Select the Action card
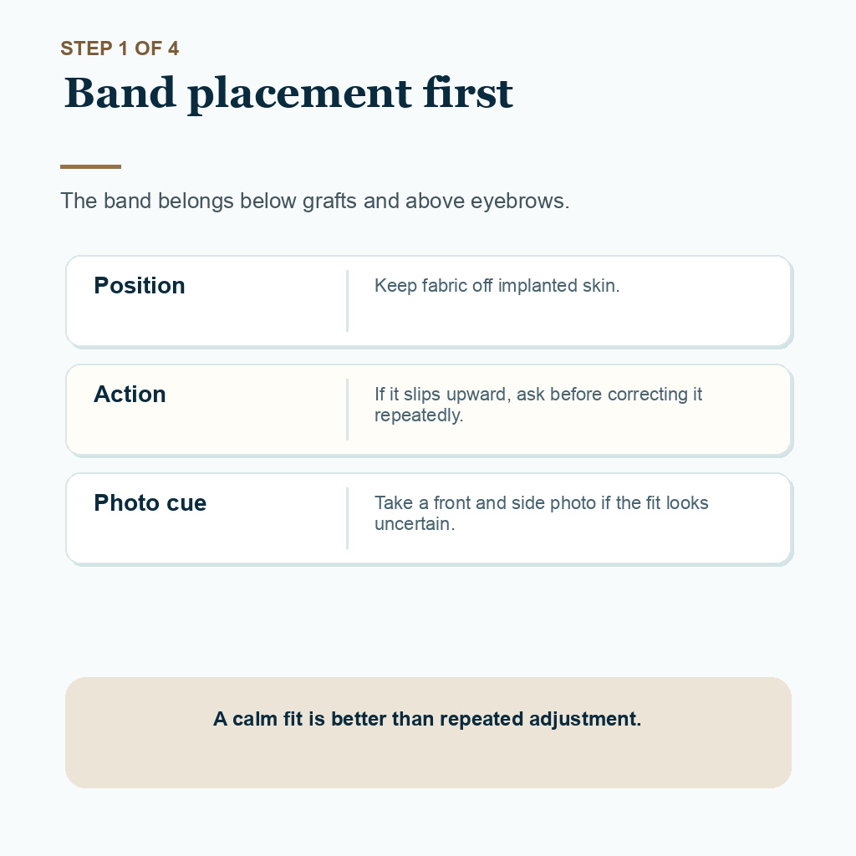The width and height of the screenshot is (856, 856). tap(429, 410)
